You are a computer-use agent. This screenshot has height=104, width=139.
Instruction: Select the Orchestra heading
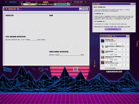10,15
